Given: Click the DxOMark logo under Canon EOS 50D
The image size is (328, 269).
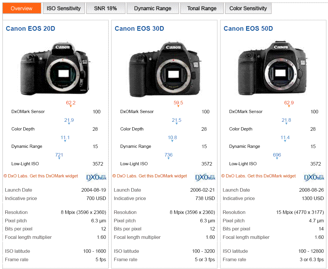Looking at the screenshot, I should tap(314, 177).
